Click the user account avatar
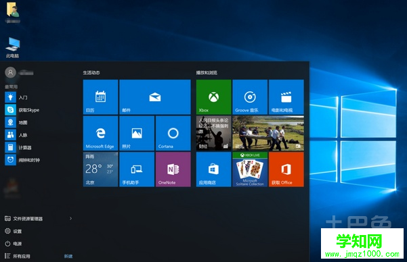 10,73
